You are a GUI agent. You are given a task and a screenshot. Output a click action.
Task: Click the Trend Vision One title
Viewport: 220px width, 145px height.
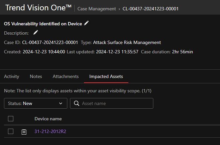point(38,8)
